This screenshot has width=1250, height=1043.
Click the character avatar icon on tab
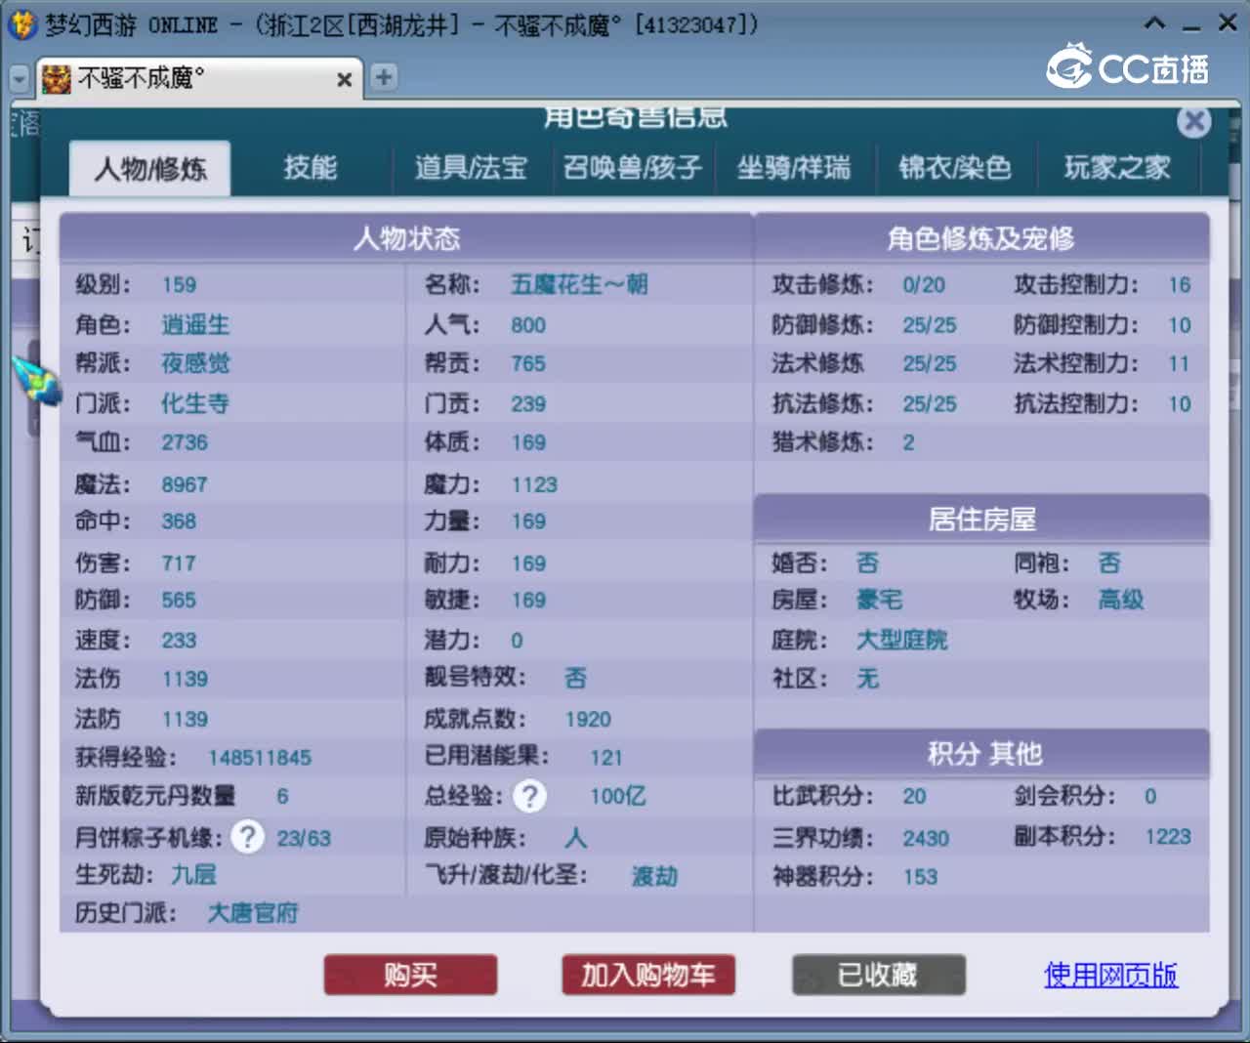pyautogui.click(x=57, y=78)
